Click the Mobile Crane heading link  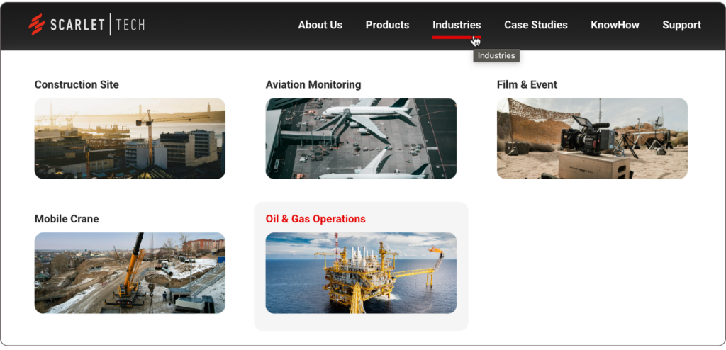67,219
